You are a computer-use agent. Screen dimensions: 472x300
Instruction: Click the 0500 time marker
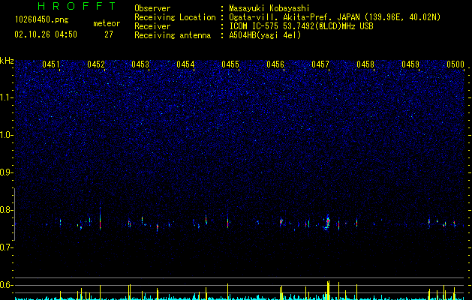pyautogui.click(x=455, y=64)
